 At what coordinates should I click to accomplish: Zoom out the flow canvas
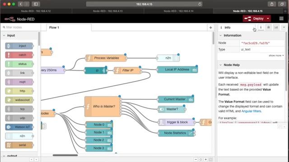coord(196,160)
